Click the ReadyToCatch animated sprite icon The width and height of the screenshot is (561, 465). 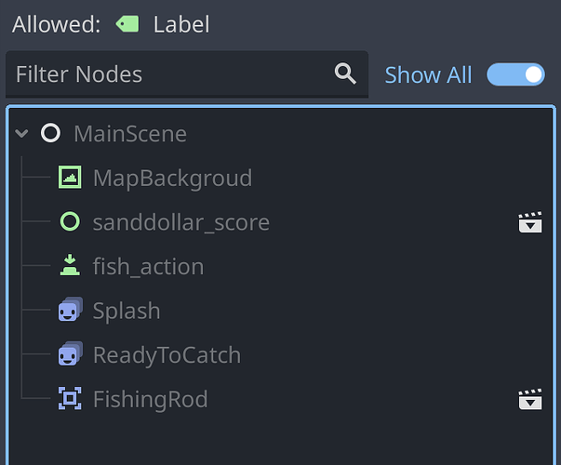71,353
